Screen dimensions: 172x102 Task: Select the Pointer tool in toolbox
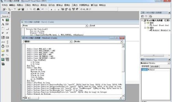click(x=3, y=20)
